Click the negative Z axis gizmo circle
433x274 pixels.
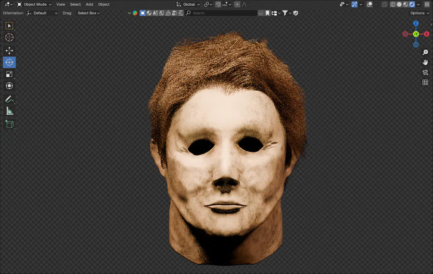[x=416, y=45]
